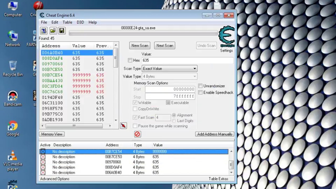Sort found list by Value column header
The image size is (336, 189).
tap(82, 46)
